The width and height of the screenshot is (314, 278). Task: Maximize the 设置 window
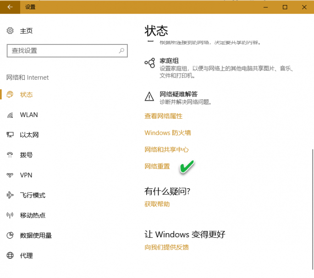point(285,7)
